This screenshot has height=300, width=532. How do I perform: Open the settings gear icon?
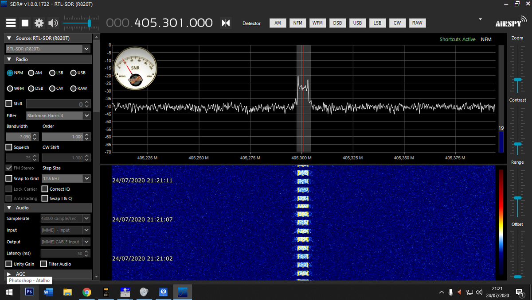(x=39, y=23)
